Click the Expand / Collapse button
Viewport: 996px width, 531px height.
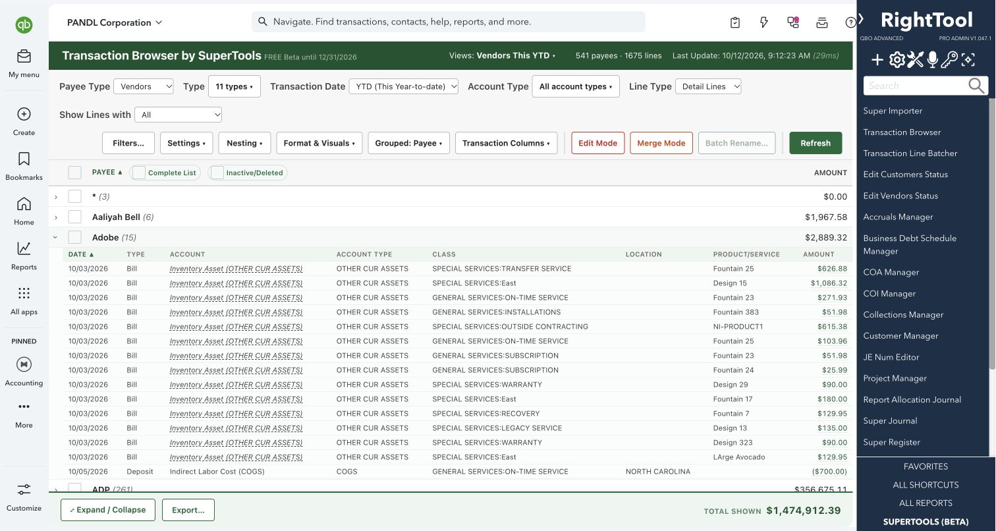coord(108,510)
